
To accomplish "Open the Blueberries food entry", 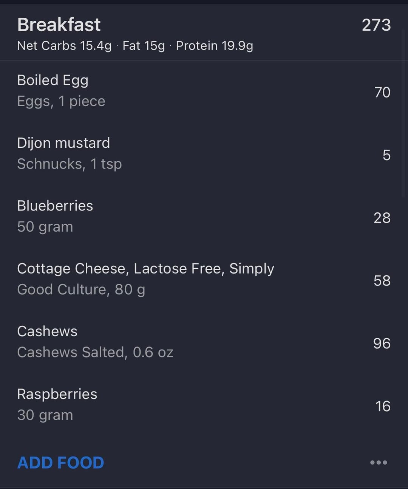I will click(55, 206).
